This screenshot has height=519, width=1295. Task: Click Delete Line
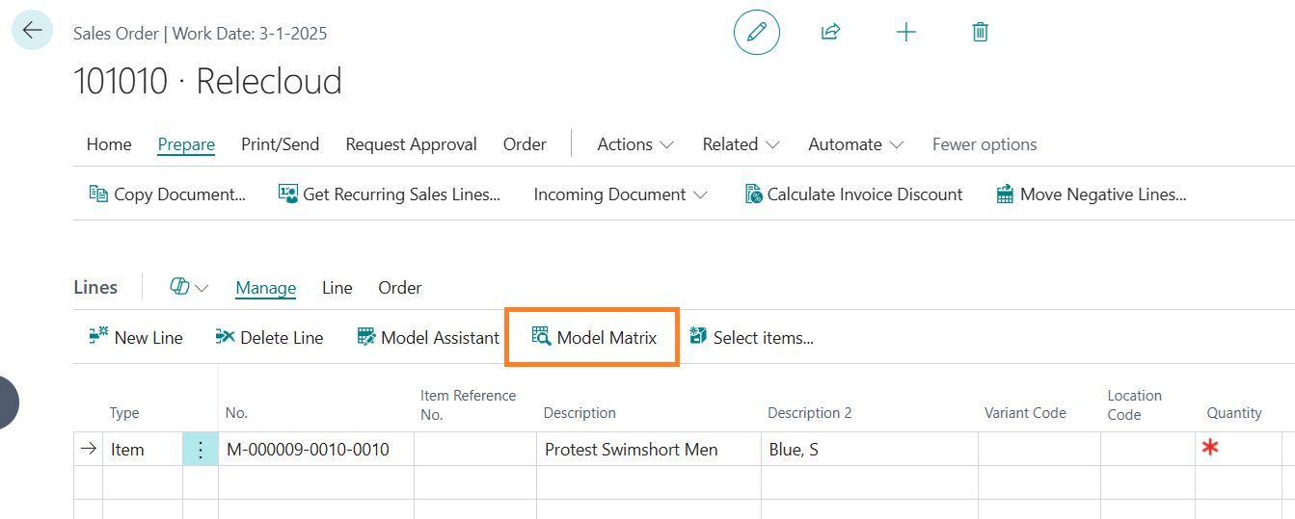[x=269, y=338]
